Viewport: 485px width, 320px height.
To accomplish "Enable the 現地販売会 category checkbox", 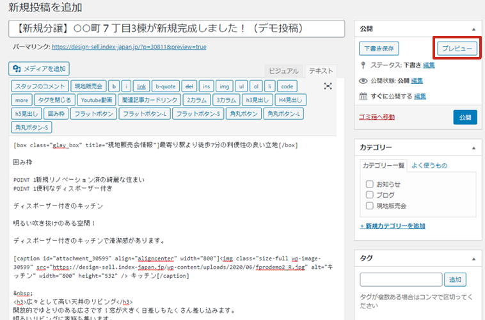I will pyautogui.click(x=369, y=205).
